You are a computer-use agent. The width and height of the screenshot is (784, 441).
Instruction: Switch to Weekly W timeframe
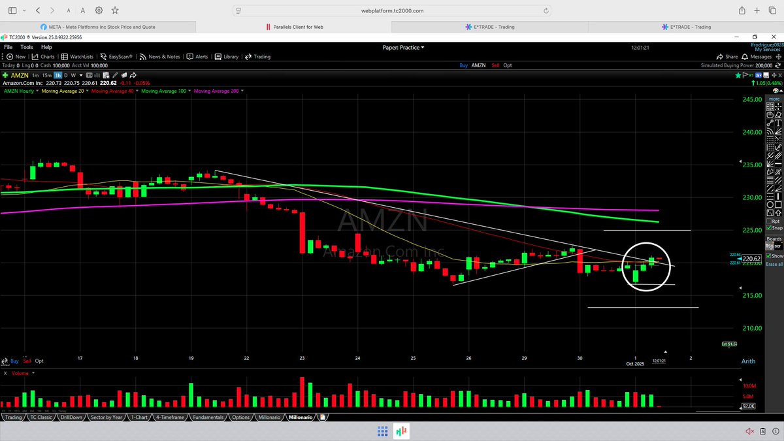(x=74, y=75)
